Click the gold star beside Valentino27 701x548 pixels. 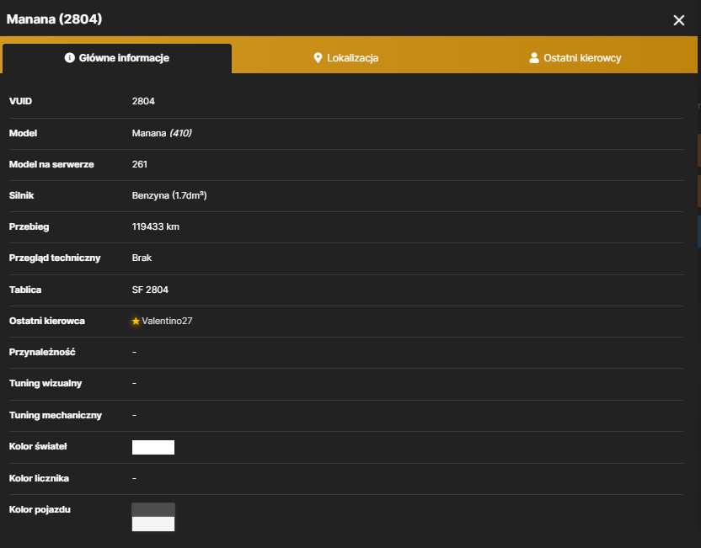[136, 321]
